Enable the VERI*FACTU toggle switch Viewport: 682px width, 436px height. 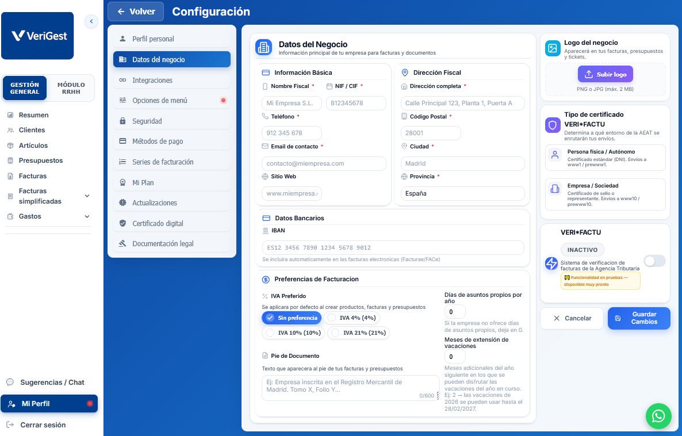(654, 261)
